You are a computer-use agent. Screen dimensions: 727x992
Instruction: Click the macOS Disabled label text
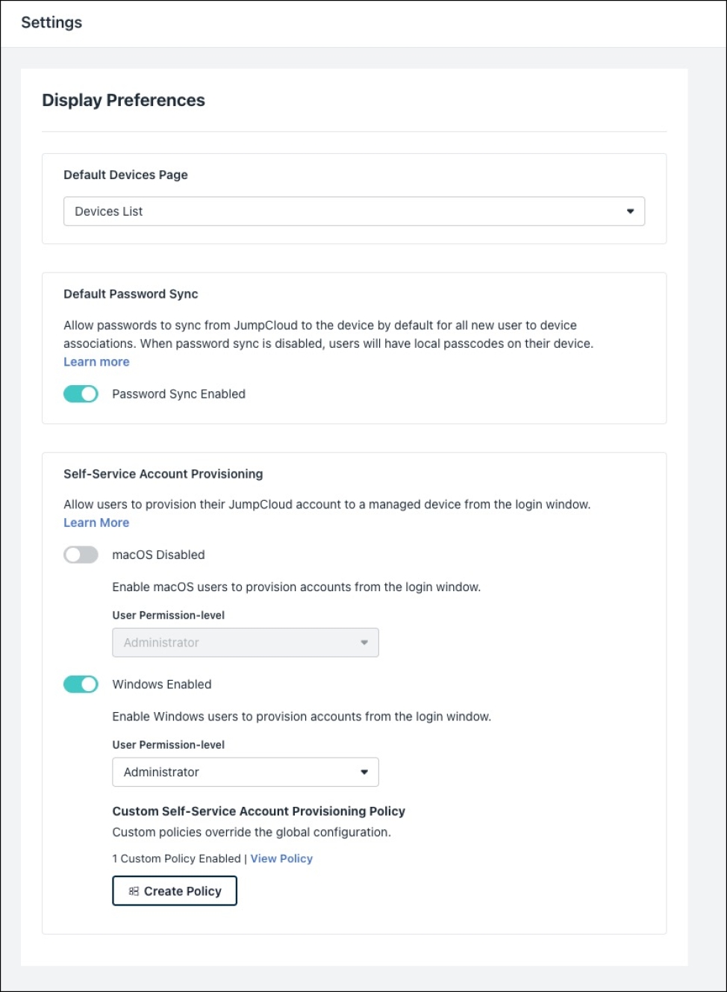coord(158,555)
